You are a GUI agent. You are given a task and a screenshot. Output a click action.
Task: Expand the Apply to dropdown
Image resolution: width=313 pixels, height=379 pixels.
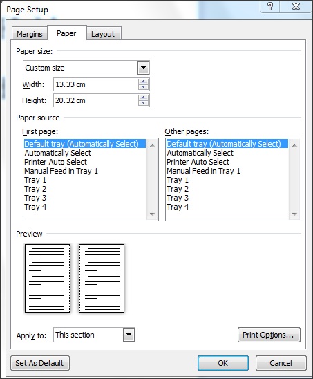pos(129,335)
